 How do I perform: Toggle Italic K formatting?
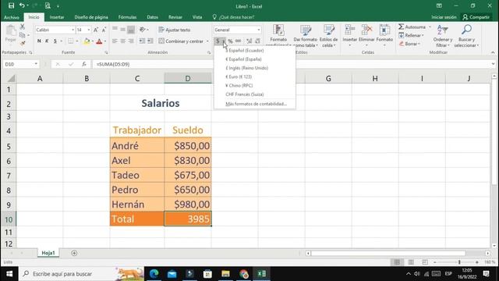(x=47, y=41)
